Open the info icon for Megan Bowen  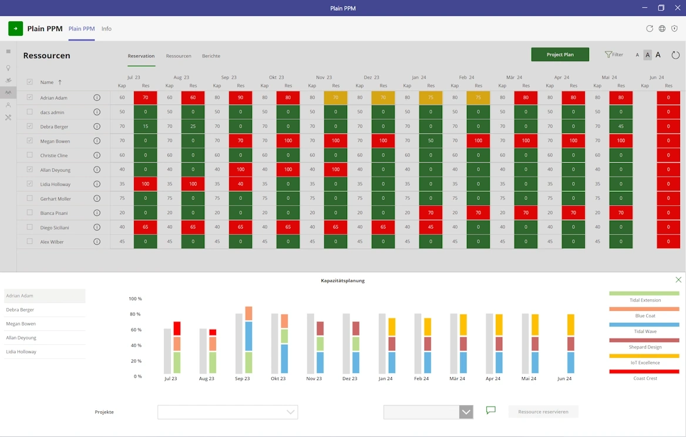tap(97, 141)
